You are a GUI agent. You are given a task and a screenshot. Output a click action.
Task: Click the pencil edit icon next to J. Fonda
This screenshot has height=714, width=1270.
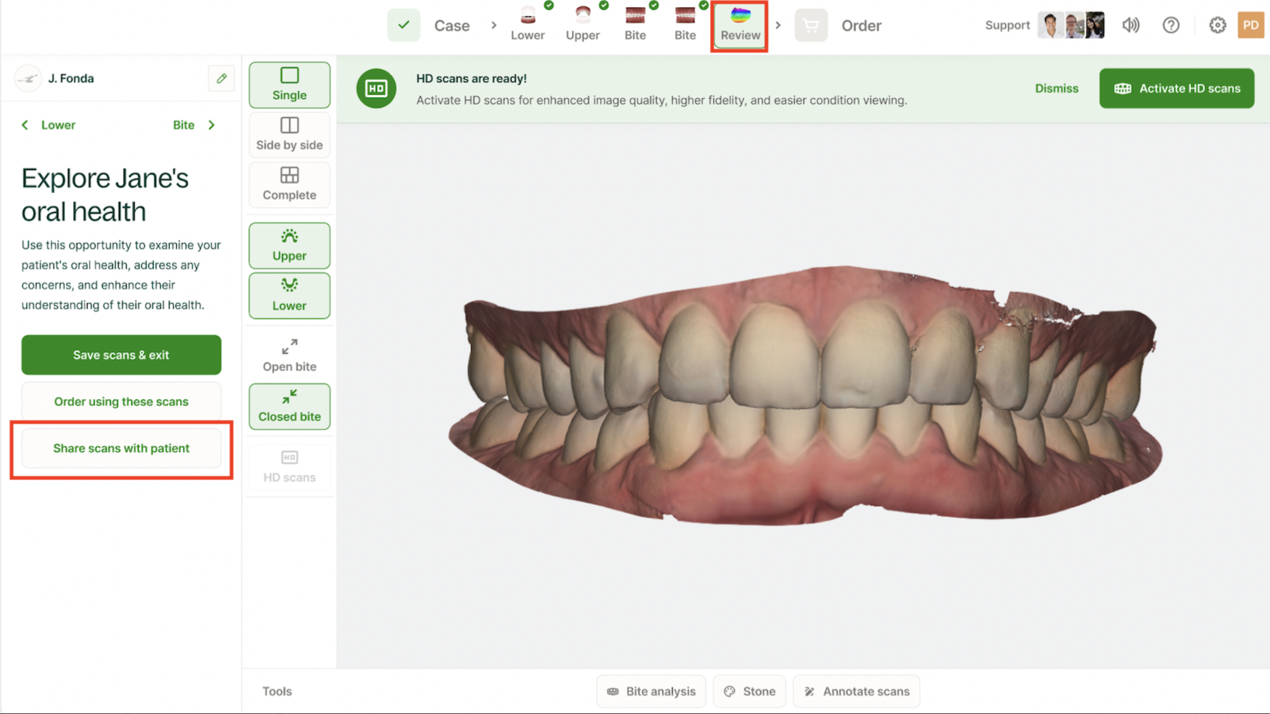click(221, 78)
